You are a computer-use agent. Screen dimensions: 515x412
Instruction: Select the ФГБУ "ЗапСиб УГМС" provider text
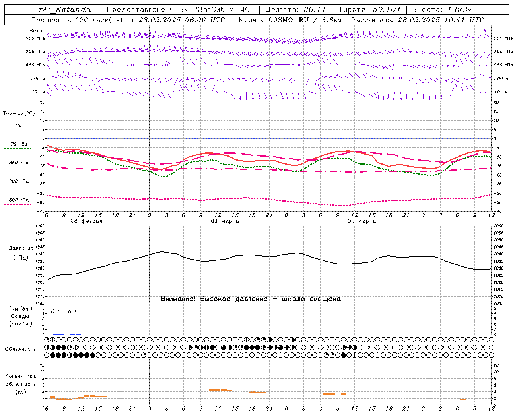pos(212,10)
